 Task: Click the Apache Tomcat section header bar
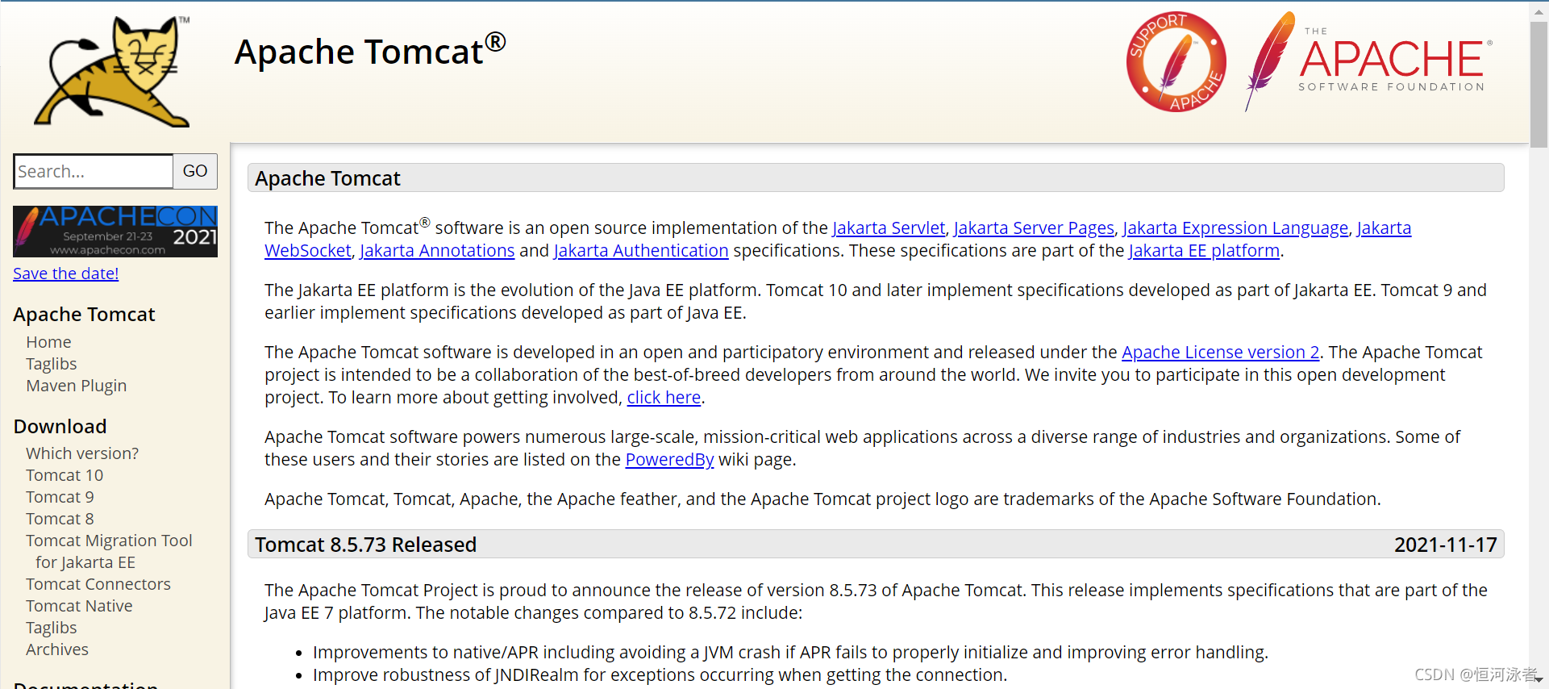coord(876,177)
